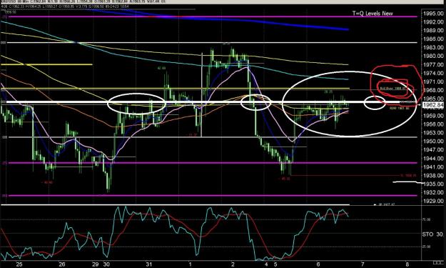The width and height of the screenshot is (446, 268).
Task: Click the 1947.00 price axis label
Action: (433, 150)
